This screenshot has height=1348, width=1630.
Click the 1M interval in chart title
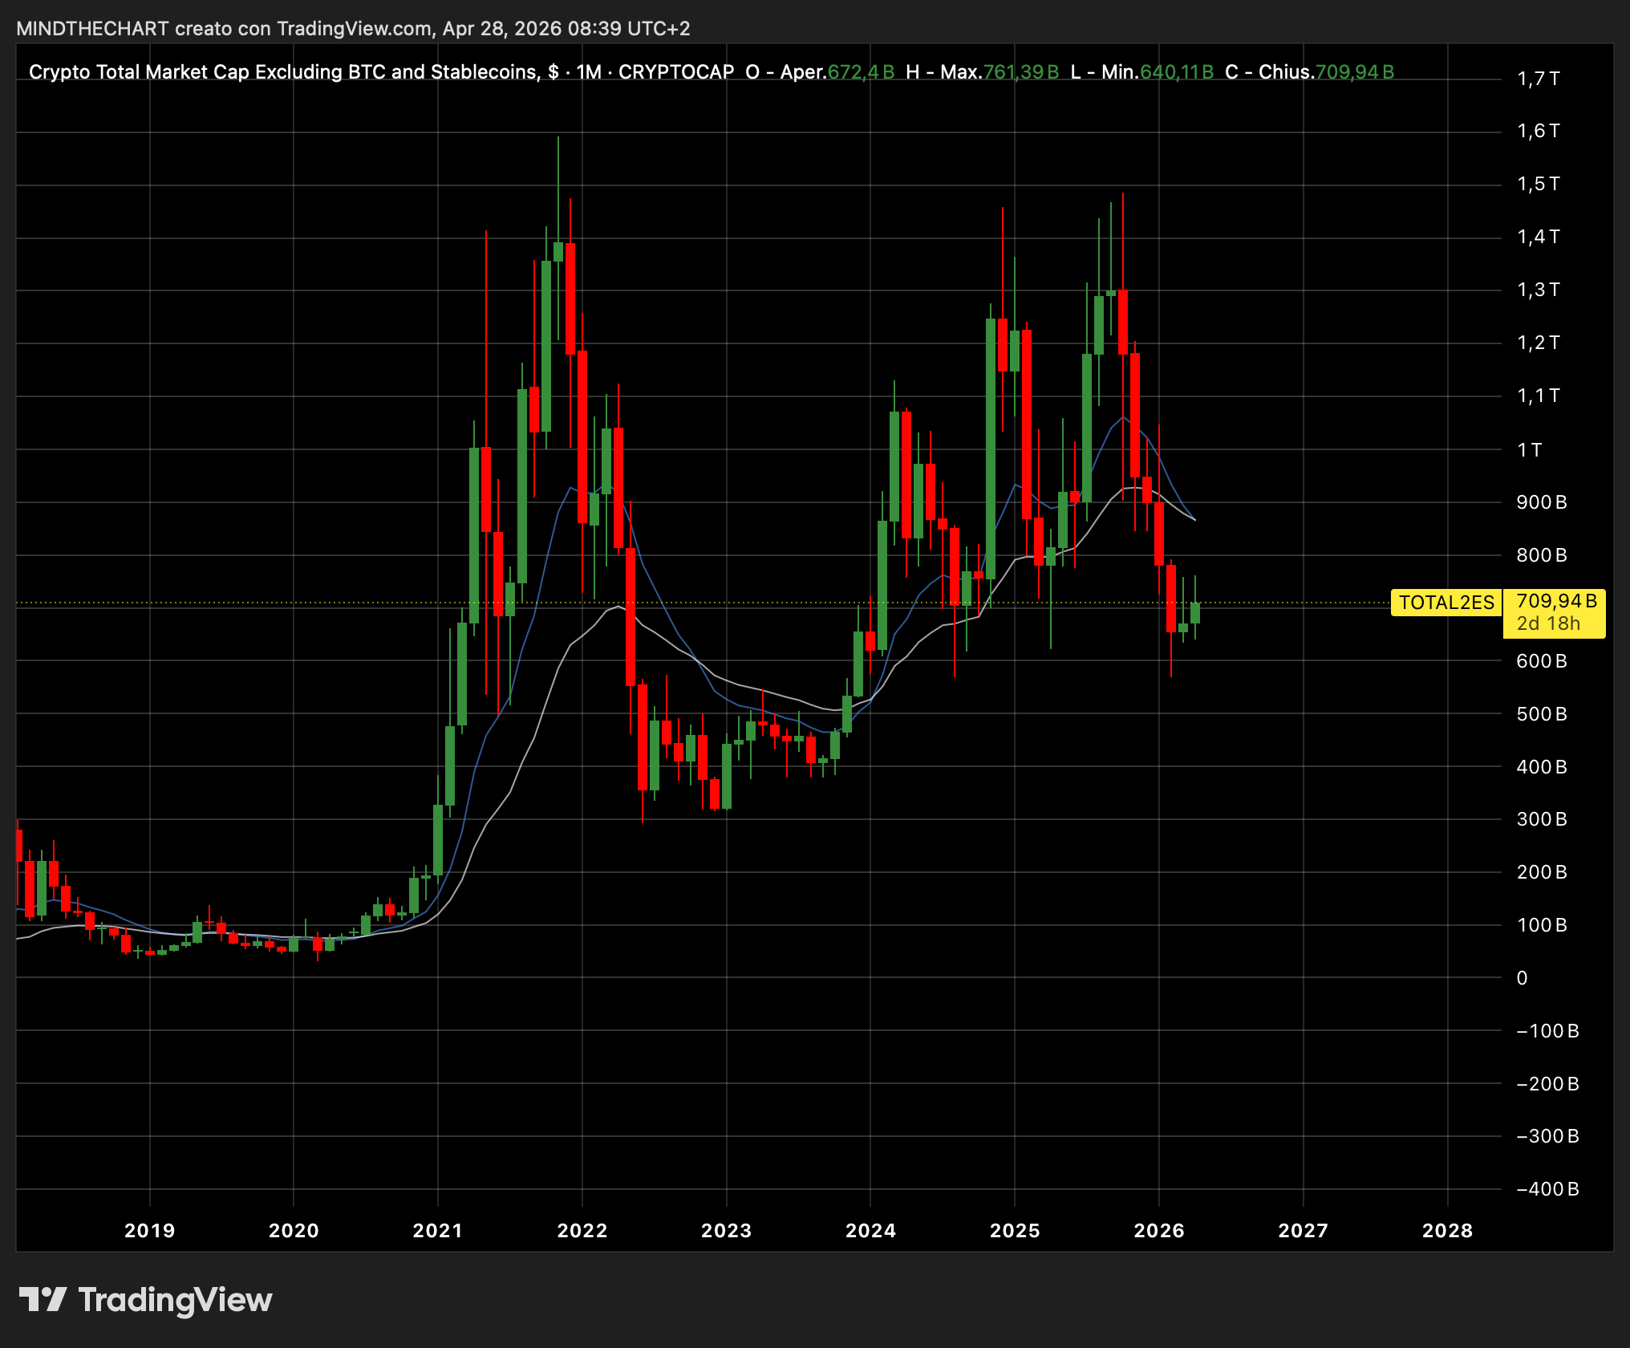pos(588,72)
